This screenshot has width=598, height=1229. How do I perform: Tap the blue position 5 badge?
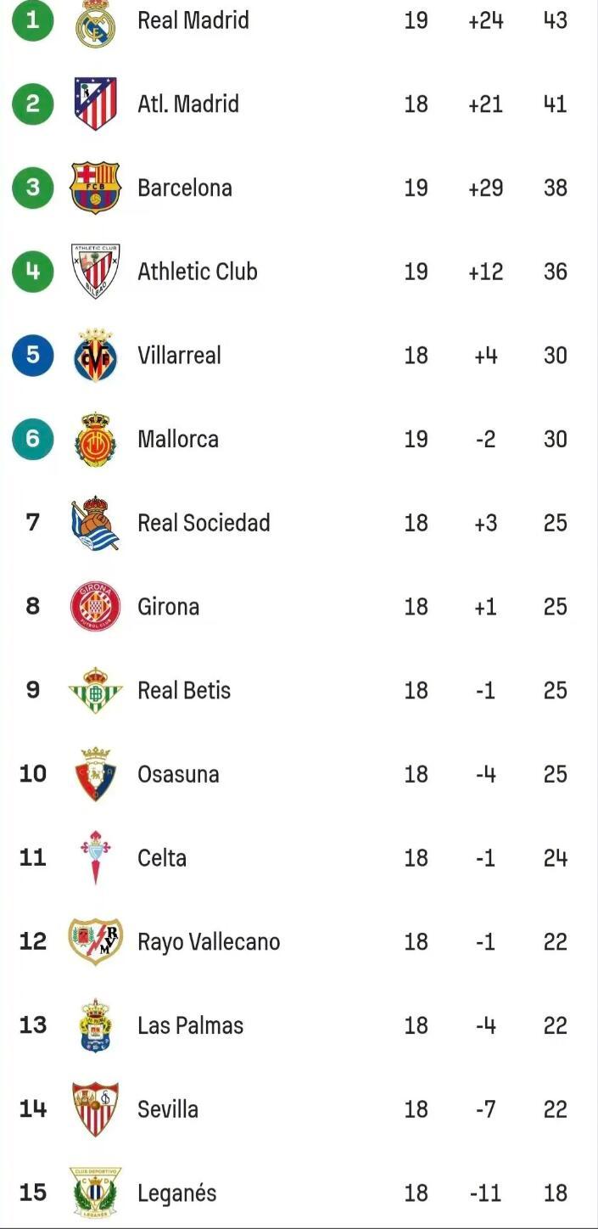click(33, 355)
